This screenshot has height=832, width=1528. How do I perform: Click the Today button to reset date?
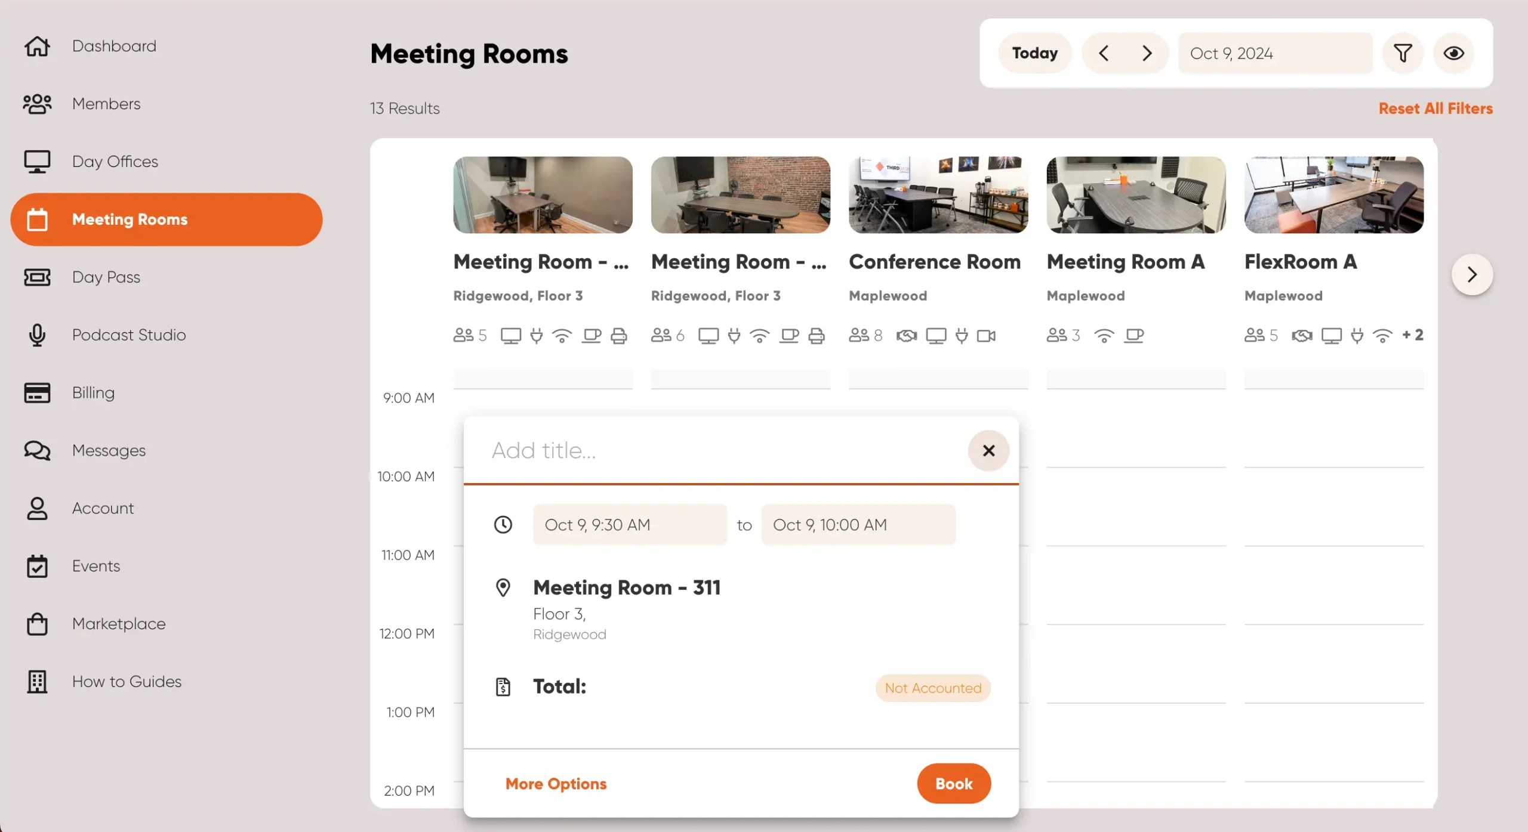(x=1034, y=52)
